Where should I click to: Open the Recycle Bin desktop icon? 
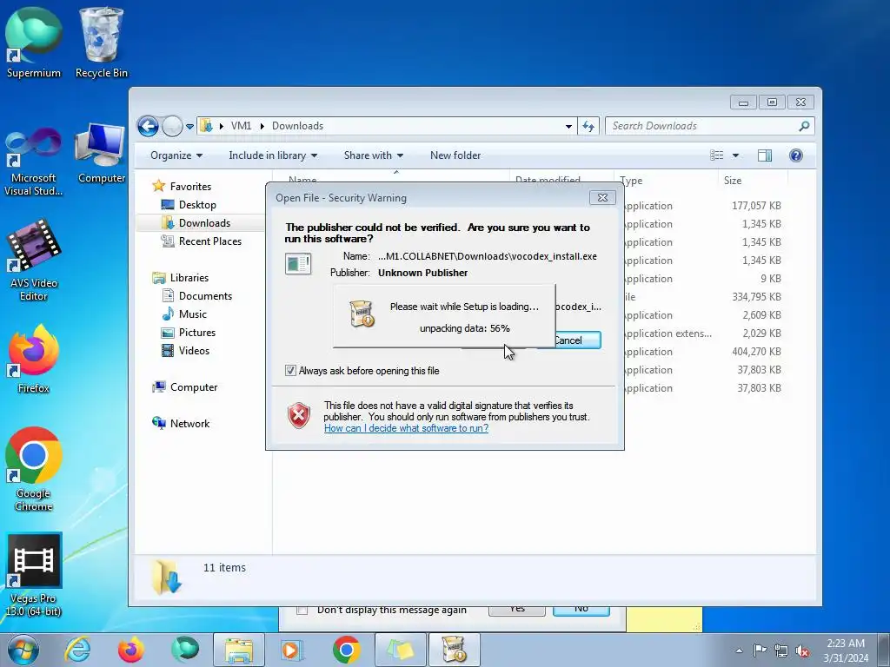[x=102, y=43]
